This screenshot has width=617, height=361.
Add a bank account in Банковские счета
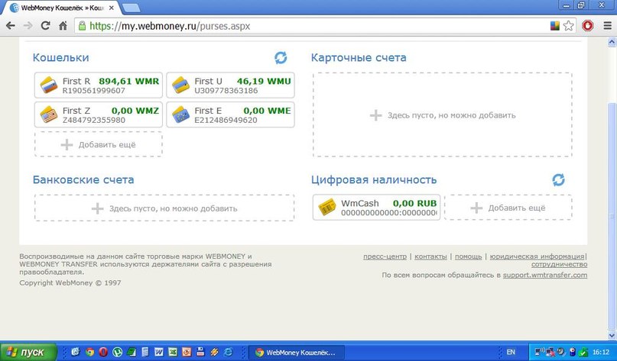[164, 208]
